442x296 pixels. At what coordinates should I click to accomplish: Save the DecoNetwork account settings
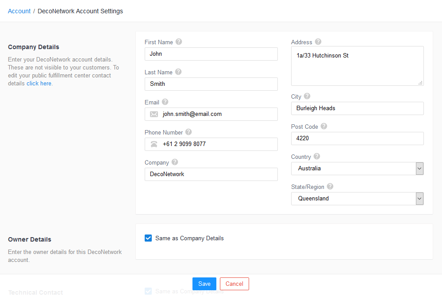click(x=204, y=284)
